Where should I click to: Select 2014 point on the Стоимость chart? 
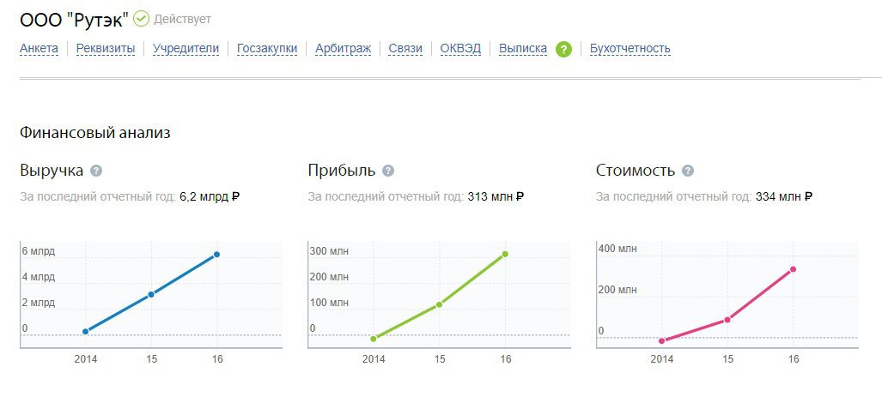click(661, 341)
